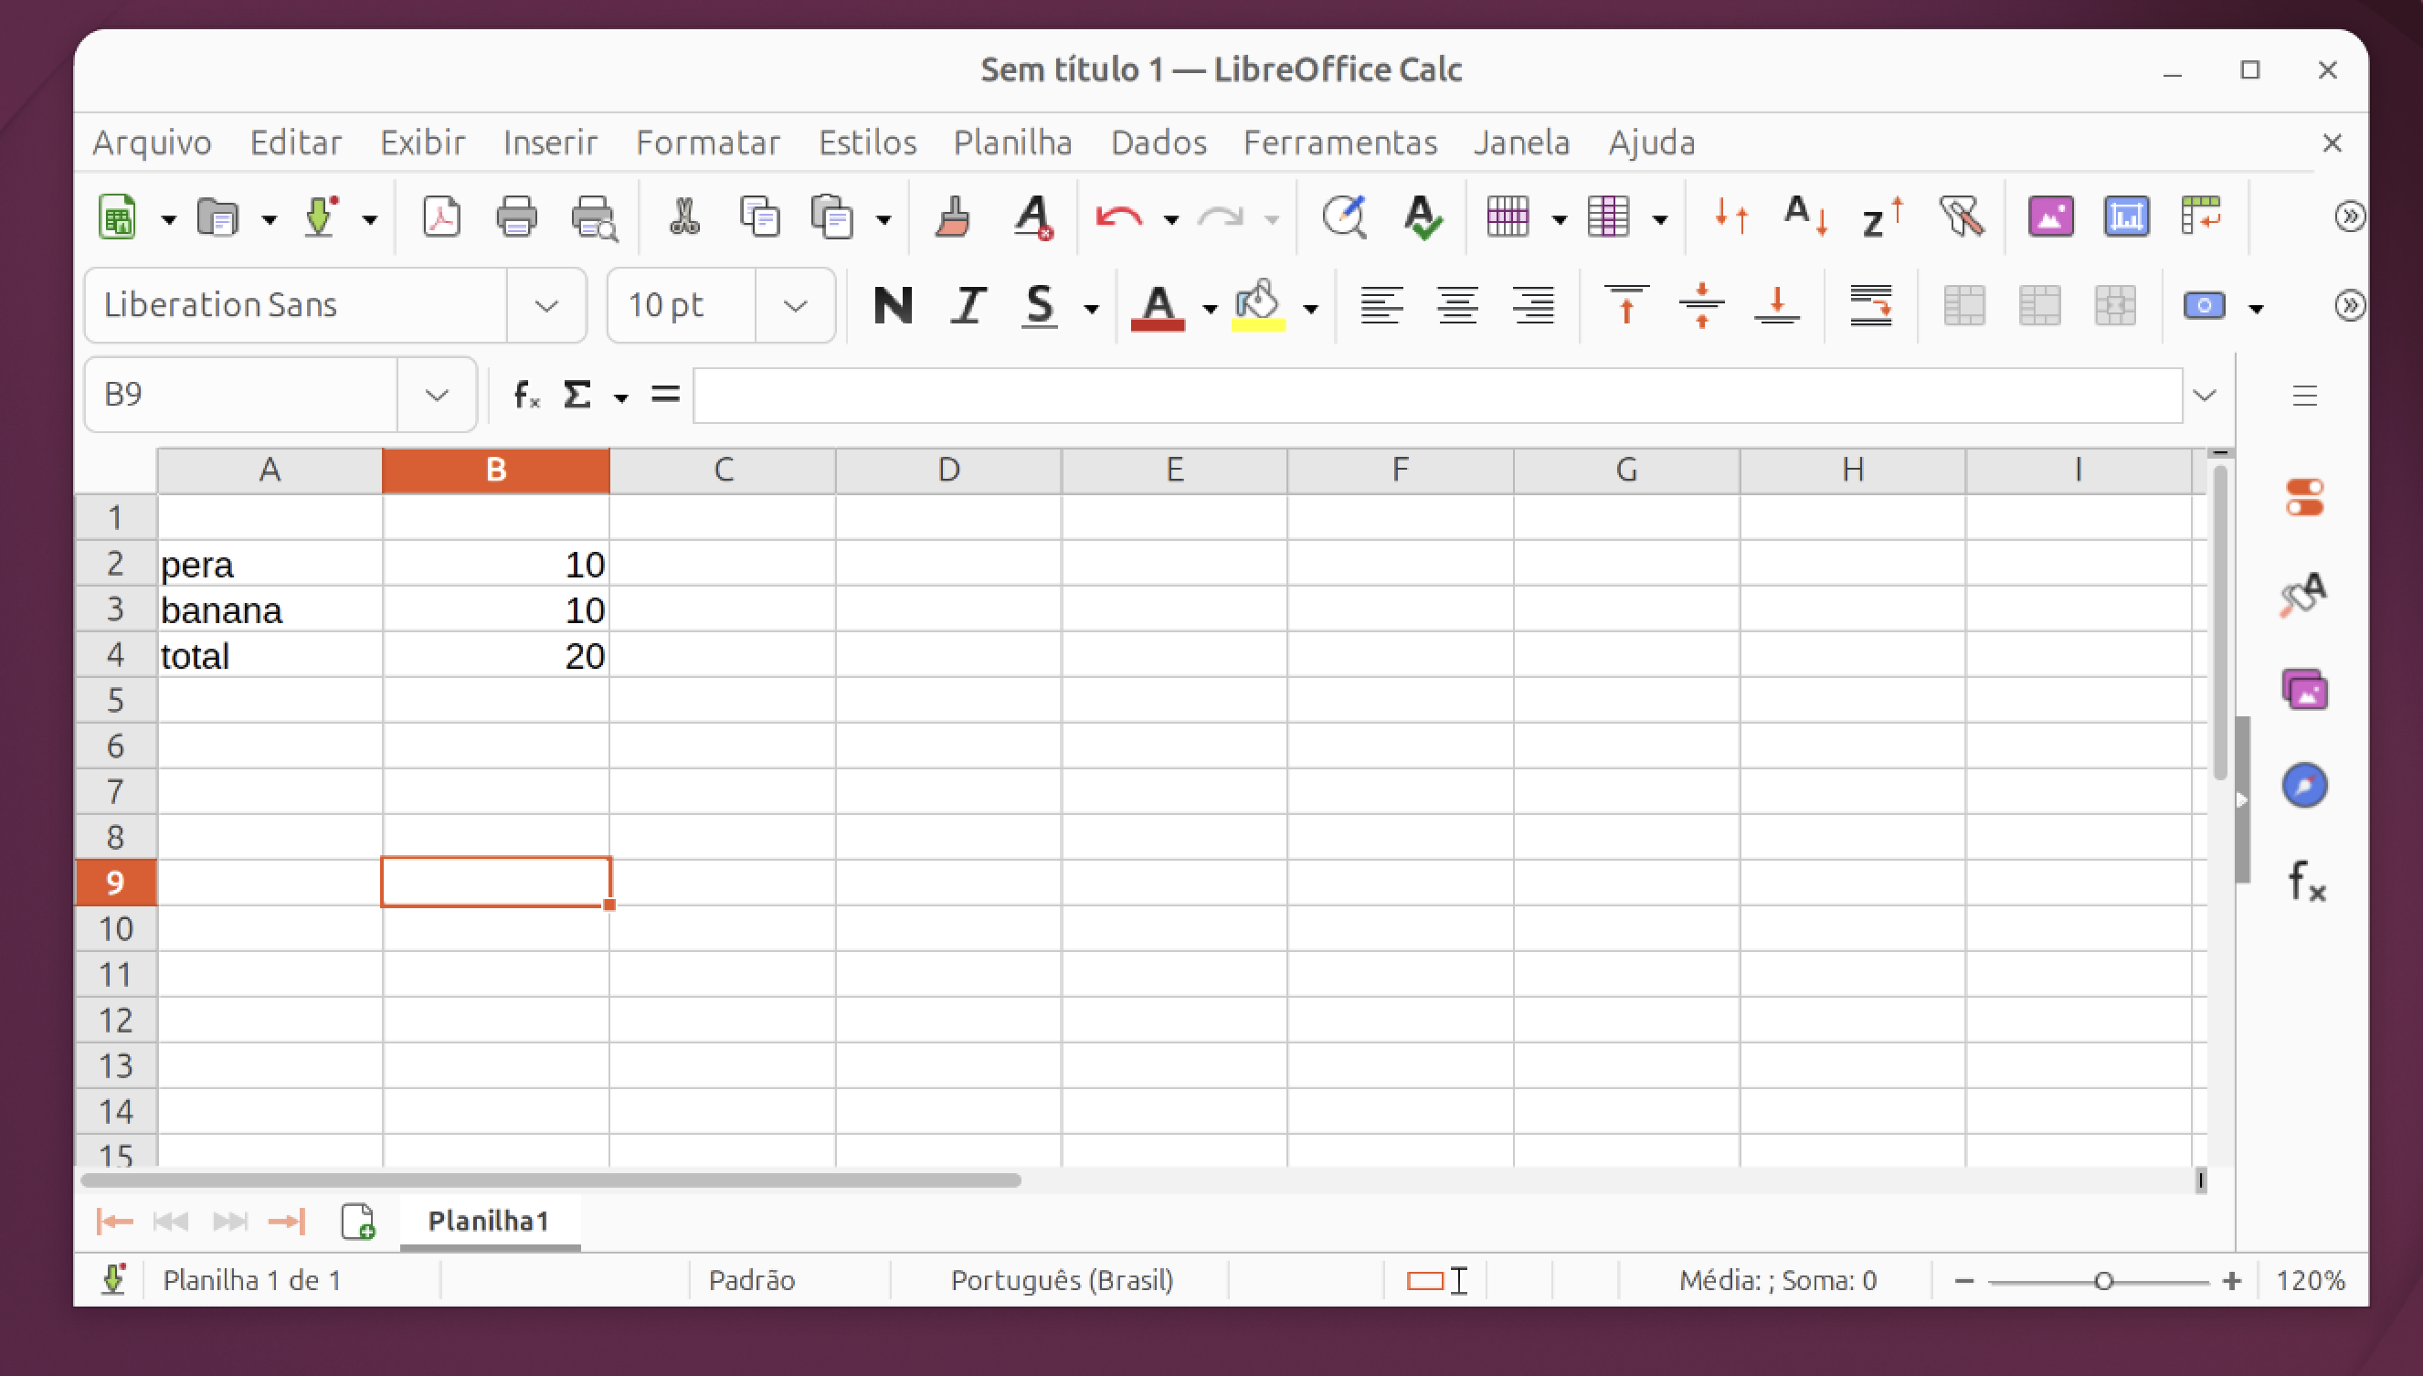Toggle selection mode in status bar
Image resolution: width=2423 pixels, height=1376 pixels.
1436,1281
